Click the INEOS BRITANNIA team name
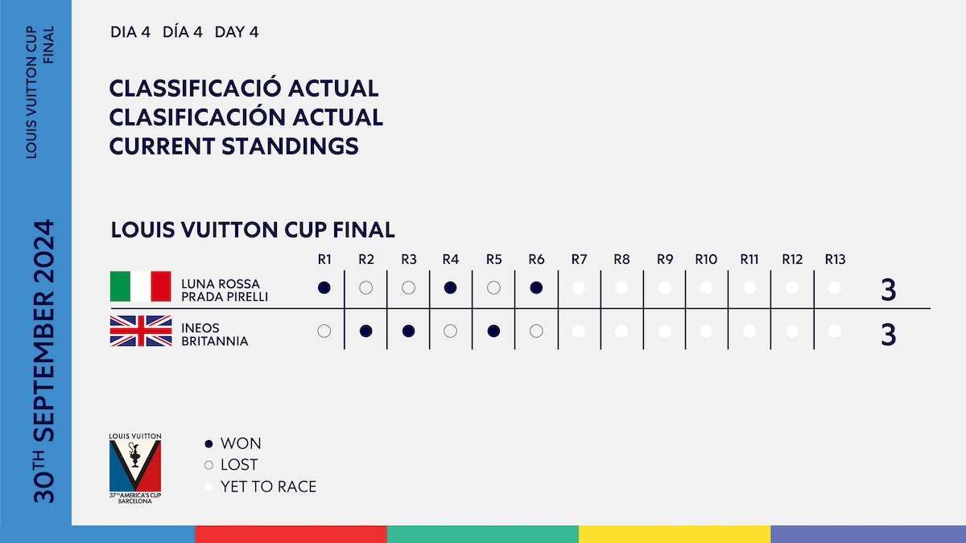Screen dimensions: 966x543 point(215,335)
